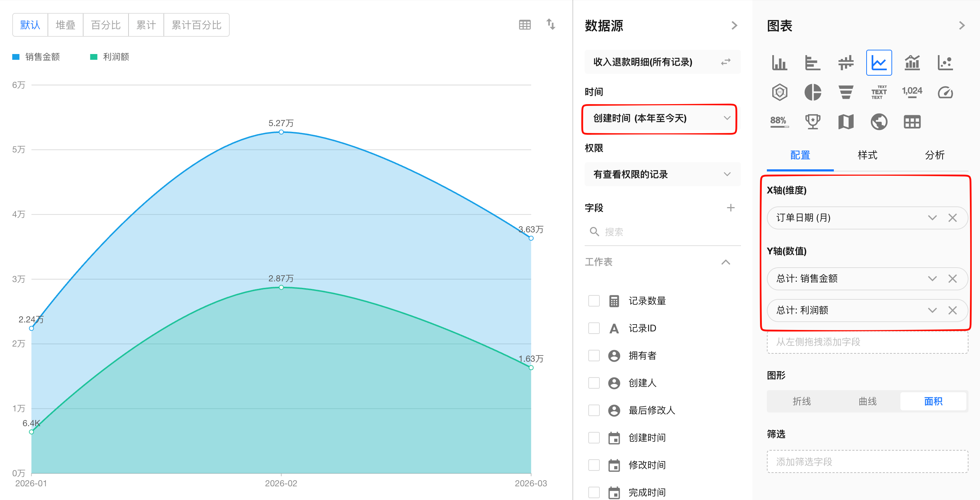Select the world map globe icon
This screenshot has height=500, width=980.
coord(879,122)
